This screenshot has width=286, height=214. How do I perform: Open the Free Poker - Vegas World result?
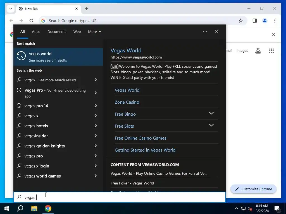[132, 183]
